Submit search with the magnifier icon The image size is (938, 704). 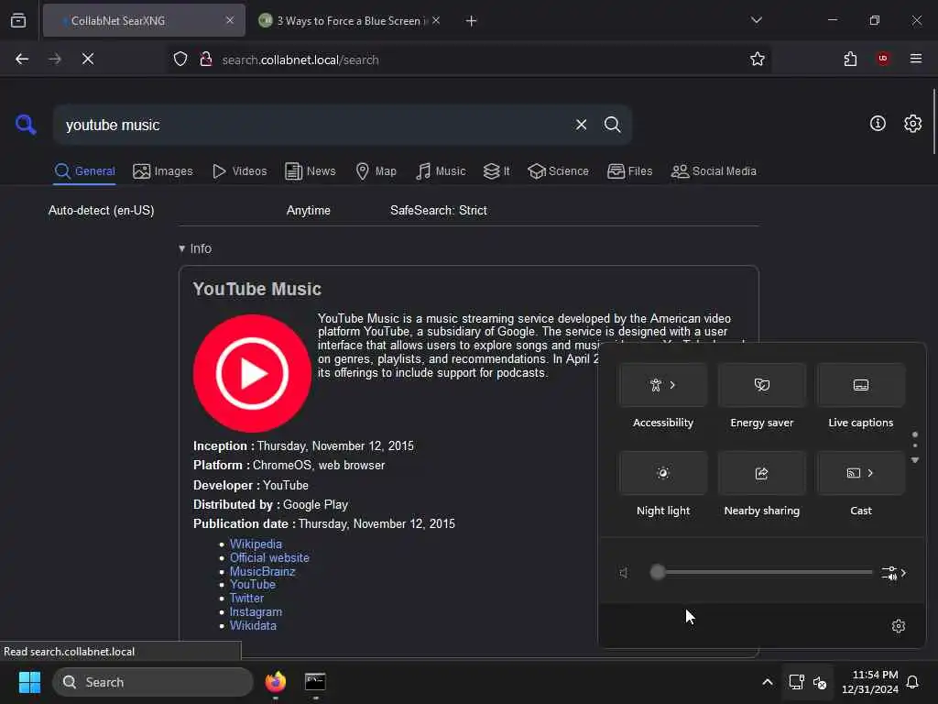(612, 125)
